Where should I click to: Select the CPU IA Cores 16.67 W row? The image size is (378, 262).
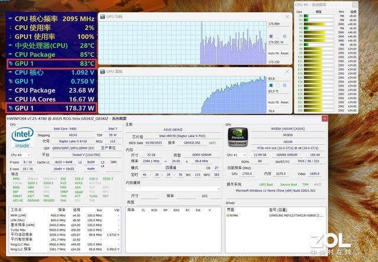(x=51, y=100)
